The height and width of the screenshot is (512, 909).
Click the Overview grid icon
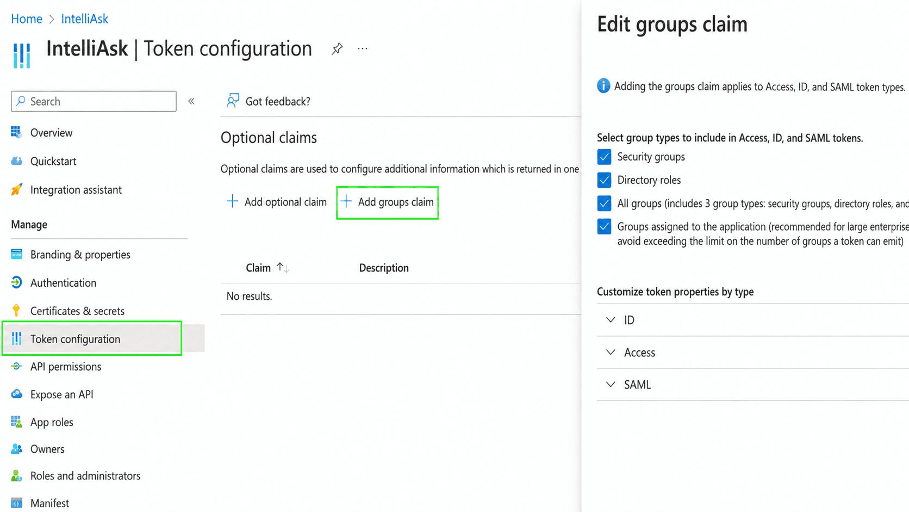pyautogui.click(x=16, y=132)
